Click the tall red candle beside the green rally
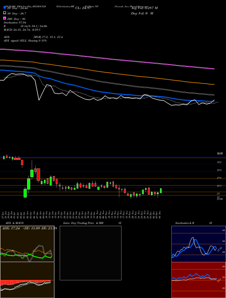 (x=38, y=174)
